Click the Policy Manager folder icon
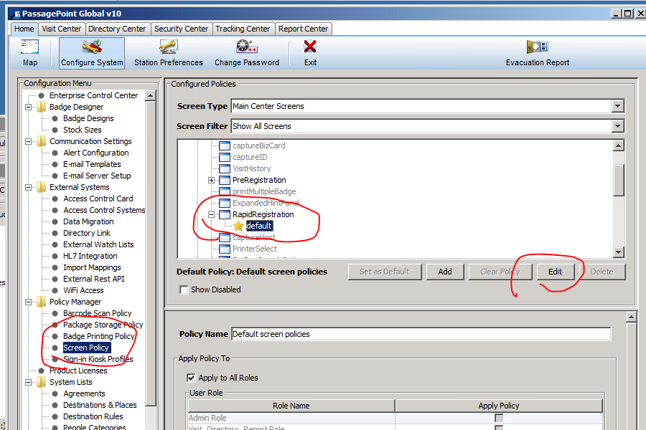 [41, 302]
